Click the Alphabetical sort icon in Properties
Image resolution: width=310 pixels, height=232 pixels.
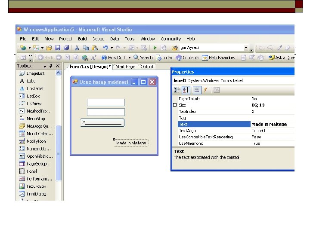(186, 90)
